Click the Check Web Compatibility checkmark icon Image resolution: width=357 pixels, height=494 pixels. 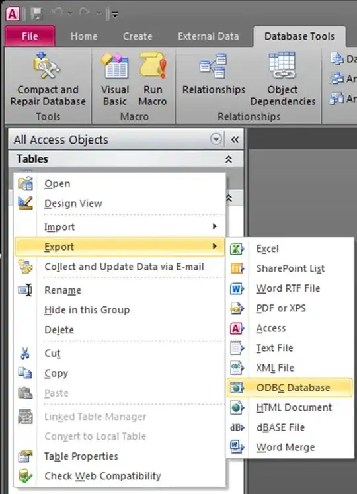26,476
